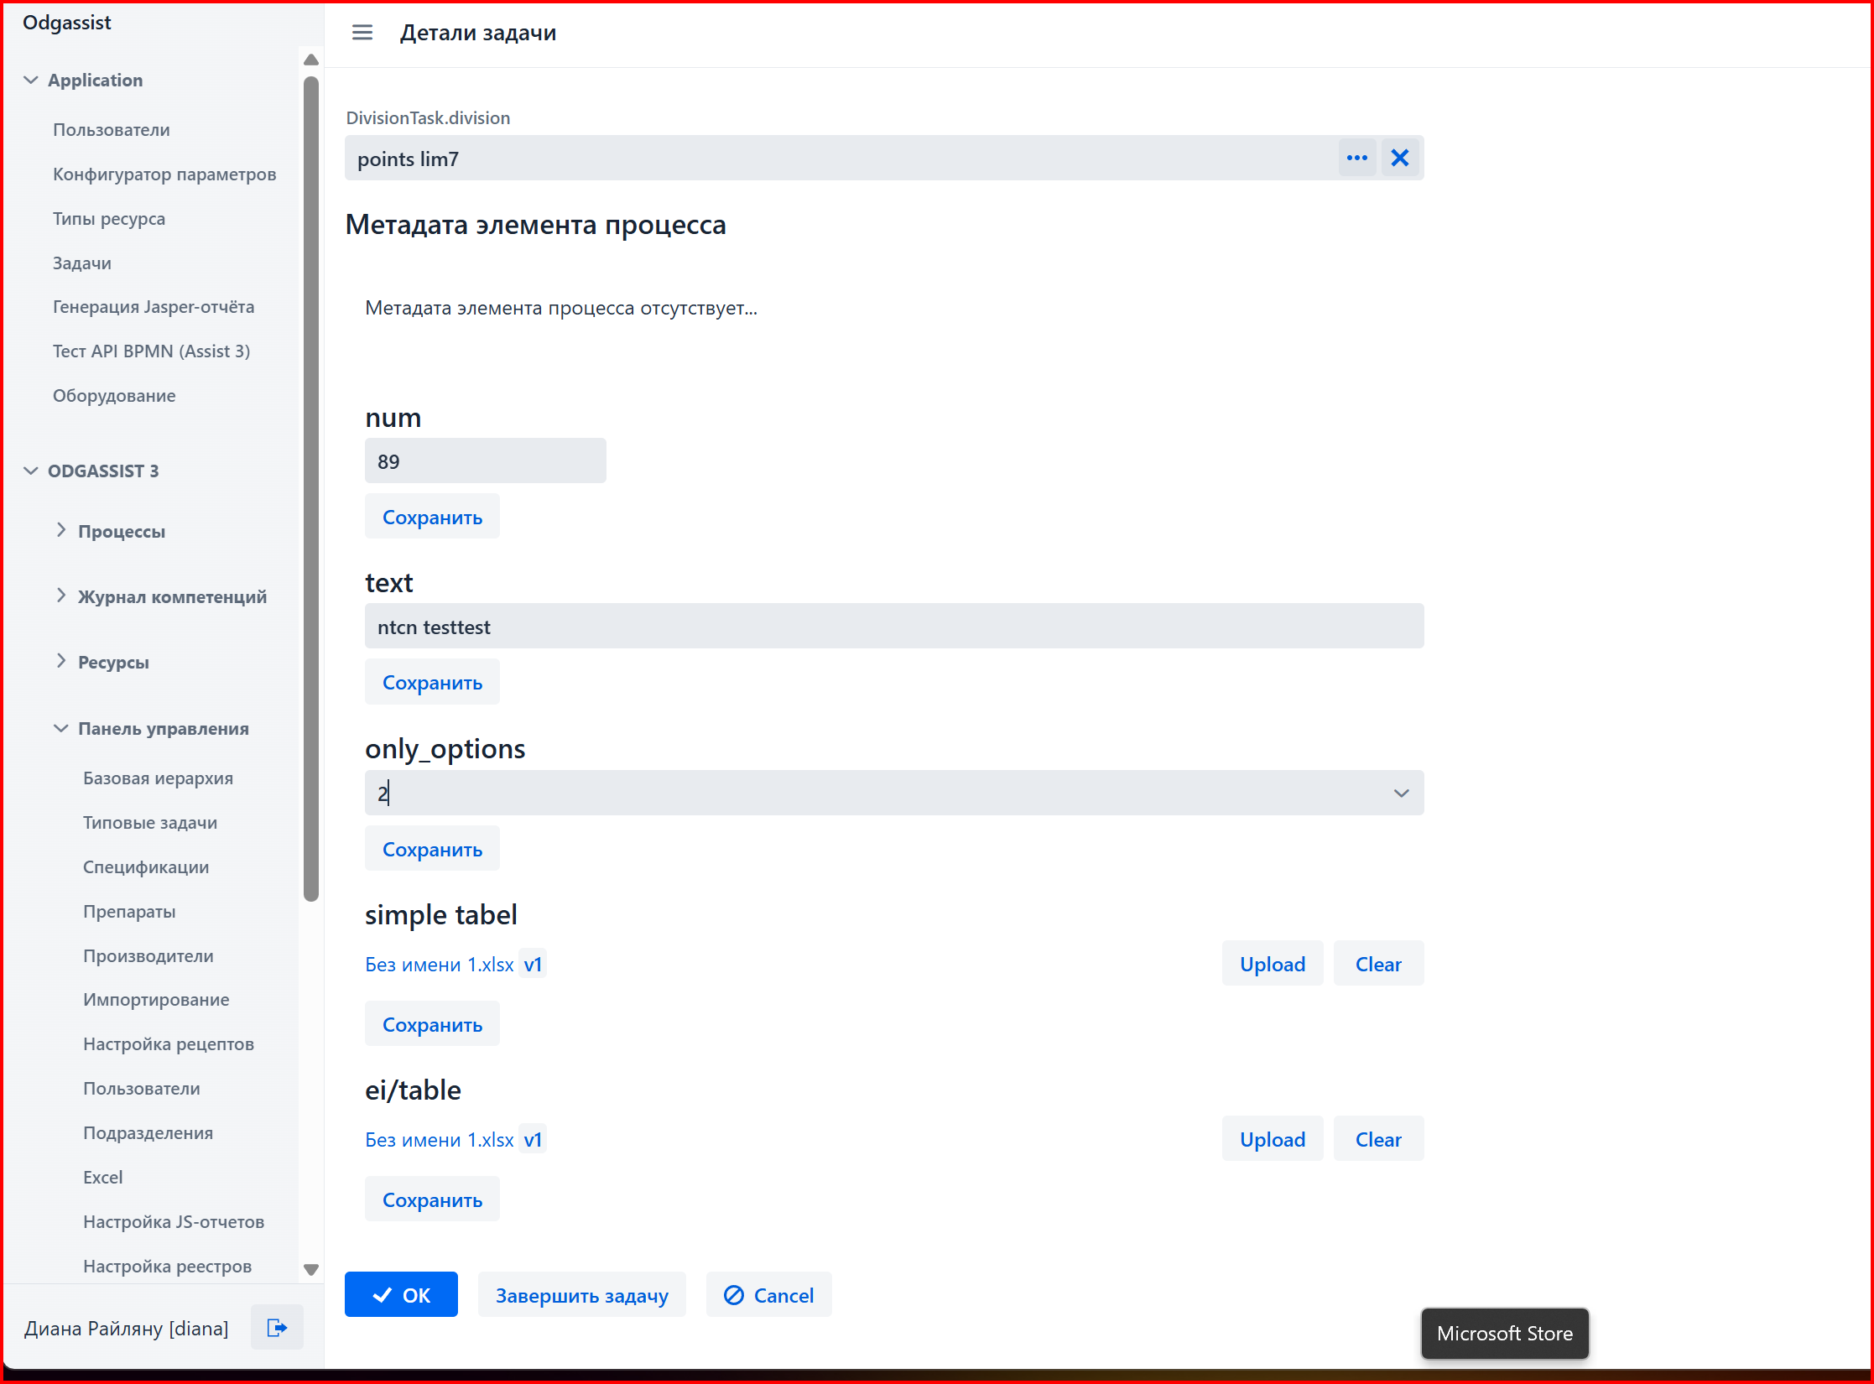Click the num input field
This screenshot has width=1874, height=1384.
click(485, 460)
